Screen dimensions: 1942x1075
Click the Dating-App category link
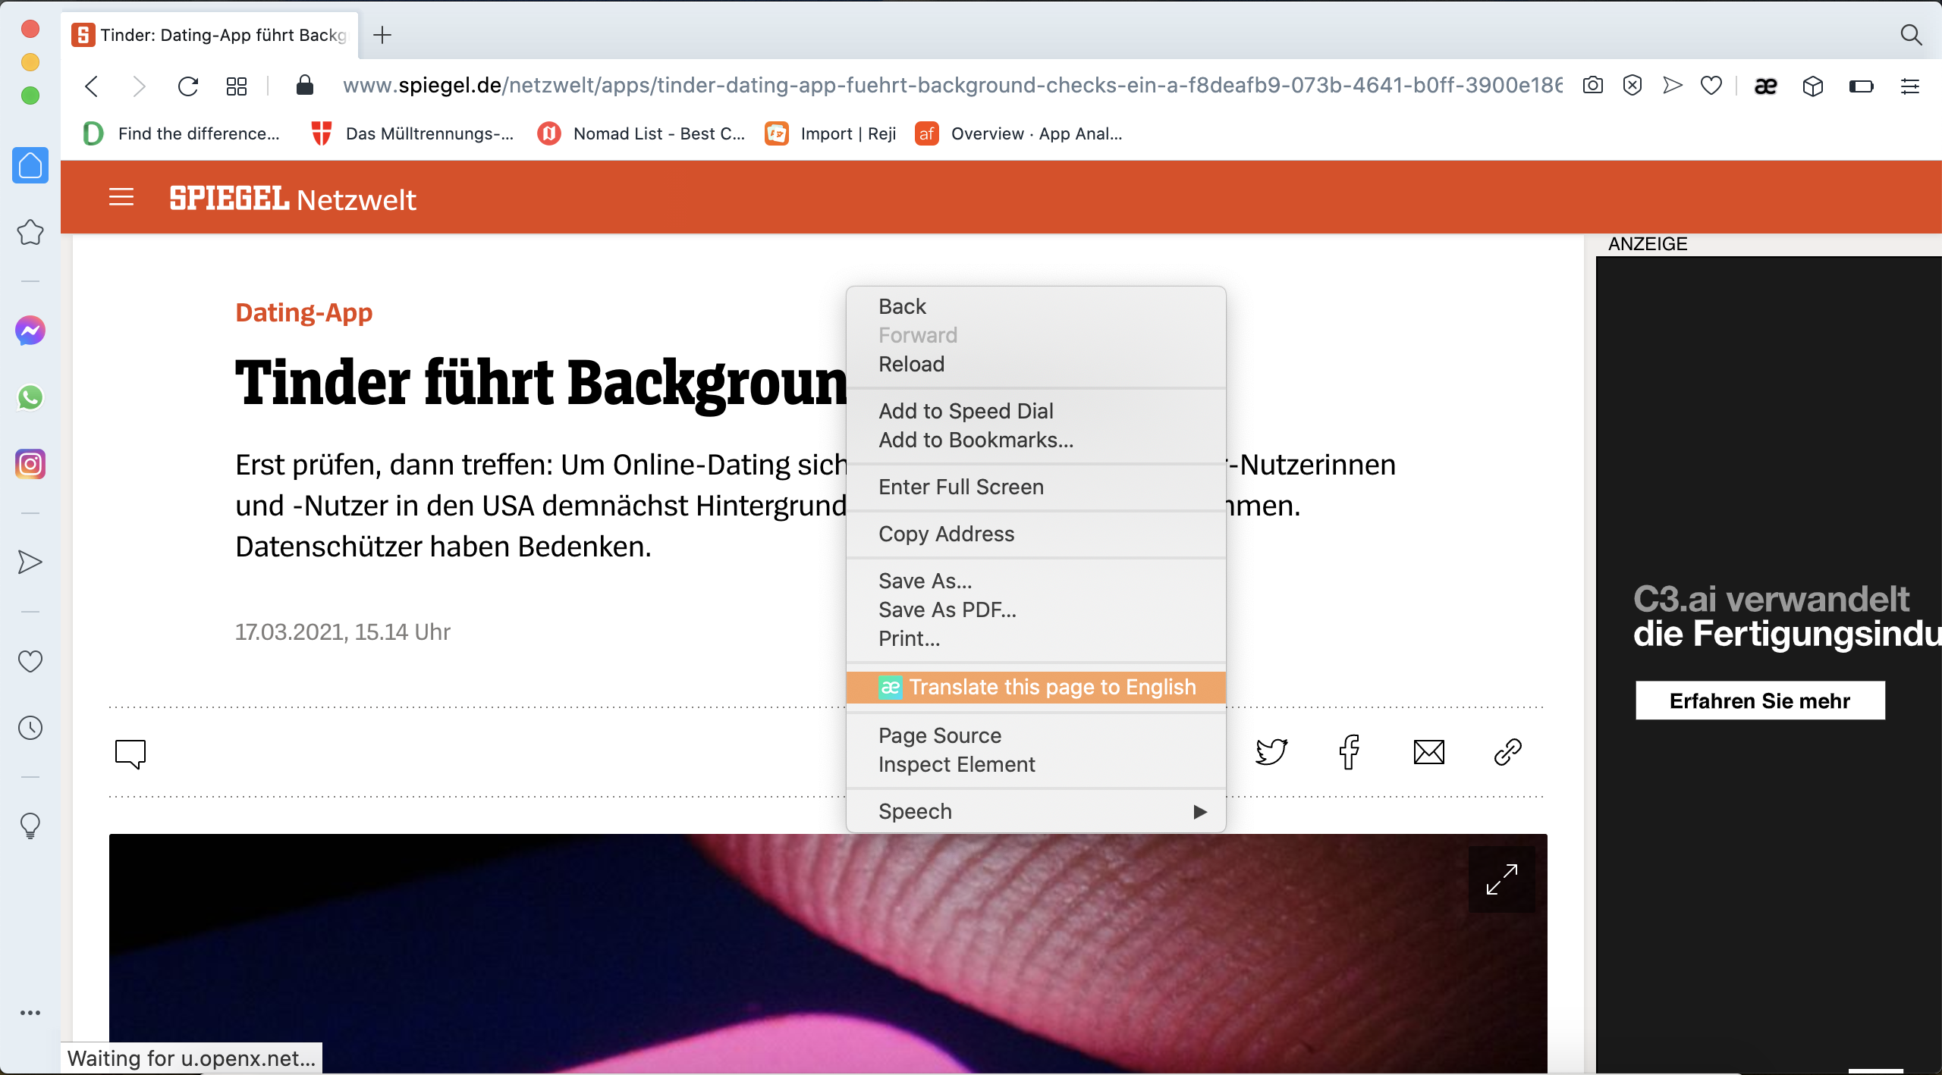click(x=304, y=312)
